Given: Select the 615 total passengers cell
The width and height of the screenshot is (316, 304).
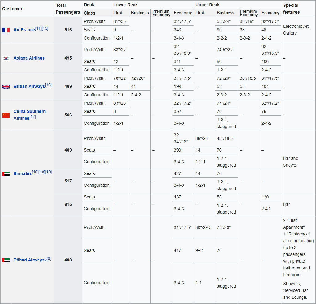Looking at the screenshot, I should [x=68, y=205].
